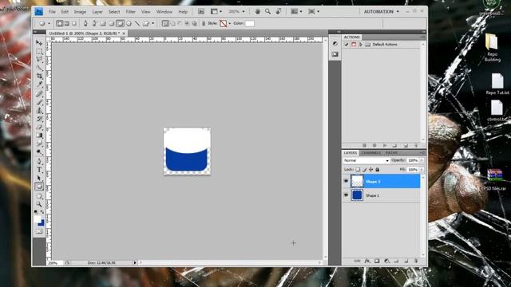Open the blend mode Normal dropdown
Image resolution: width=511 pixels, height=287 pixels.
coord(366,160)
